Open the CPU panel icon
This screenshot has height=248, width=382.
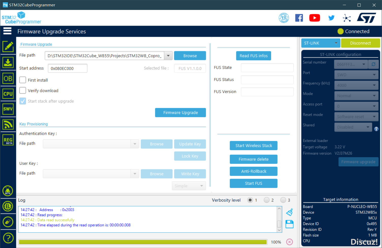(8, 94)
